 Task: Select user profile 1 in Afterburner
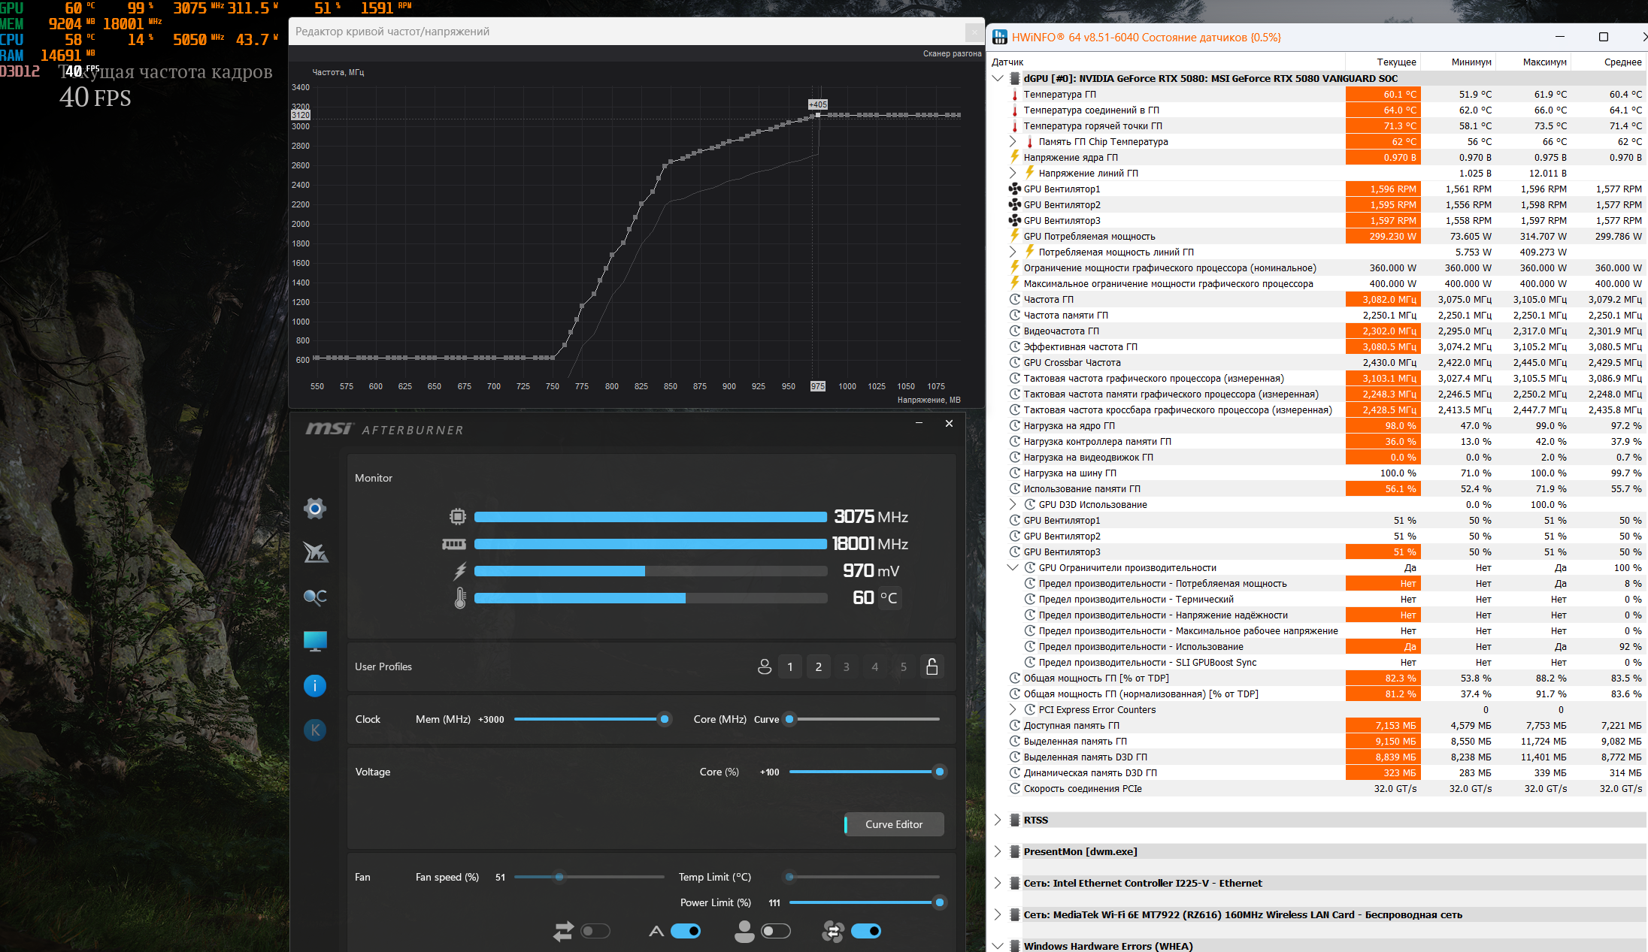click(790, 666)
